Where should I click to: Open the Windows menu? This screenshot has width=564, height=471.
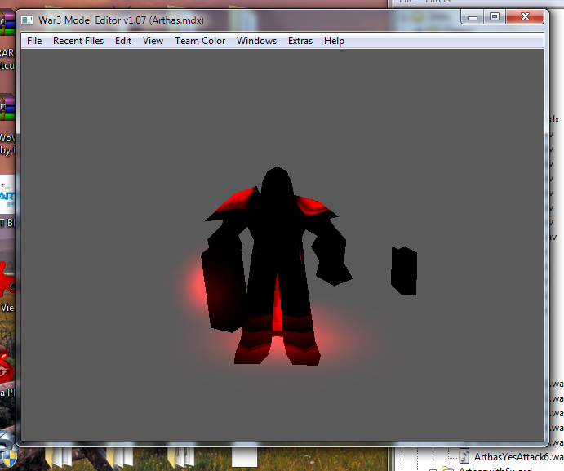tap(256, 41)
